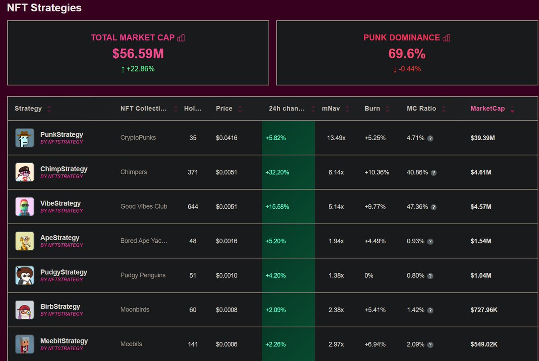Click the PunkStrategy CryptoPunk avatar
The width and height of the screenshot is (539, 361).
[x=24, y=138]
